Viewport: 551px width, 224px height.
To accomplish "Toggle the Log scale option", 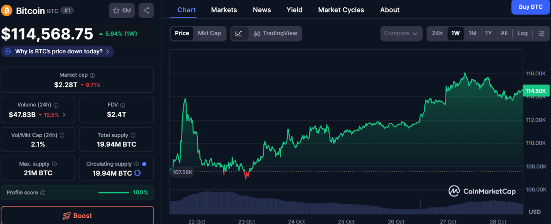I will (x=522, y=34).
